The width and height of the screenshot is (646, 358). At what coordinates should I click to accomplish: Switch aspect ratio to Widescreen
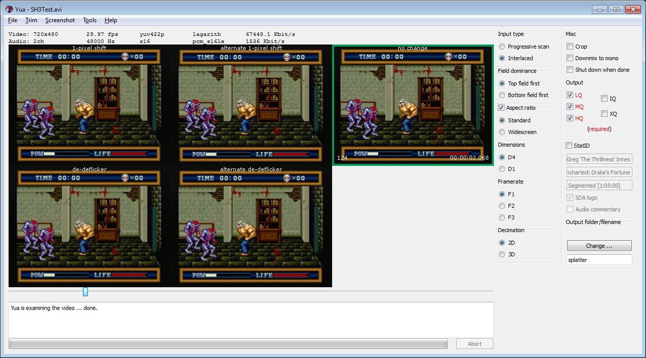click(502, 132)
